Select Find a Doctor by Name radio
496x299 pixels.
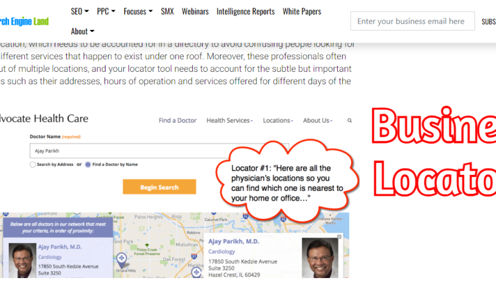pyautogui.click(x=88, y=165)
